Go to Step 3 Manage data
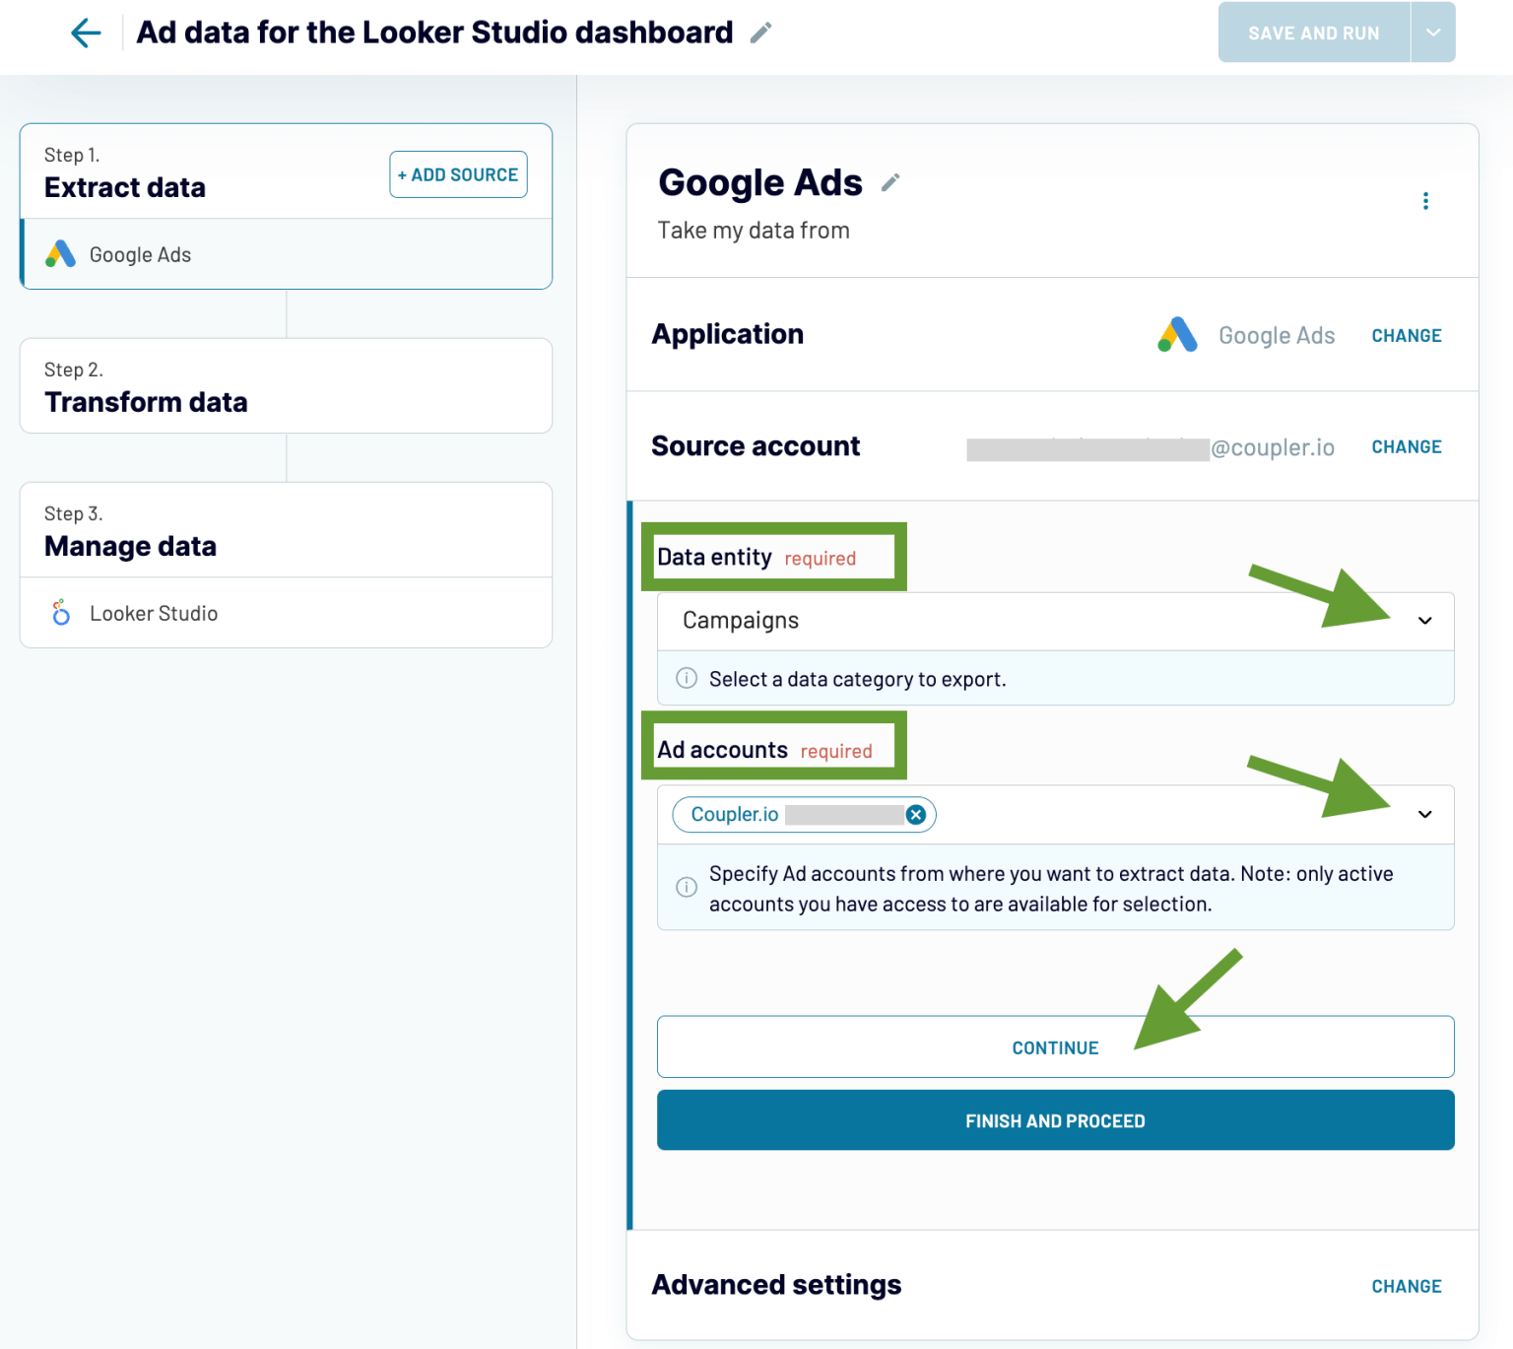The height and width of the screenshot is (1349, 1513). pos(131,545)
